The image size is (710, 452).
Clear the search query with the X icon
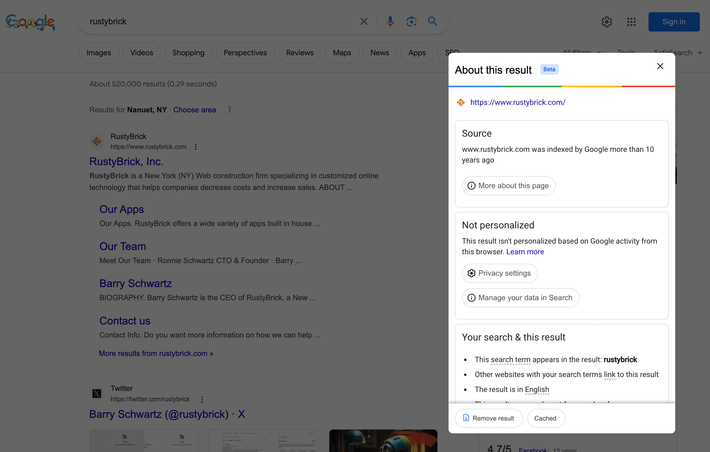[x=364, y=21]
